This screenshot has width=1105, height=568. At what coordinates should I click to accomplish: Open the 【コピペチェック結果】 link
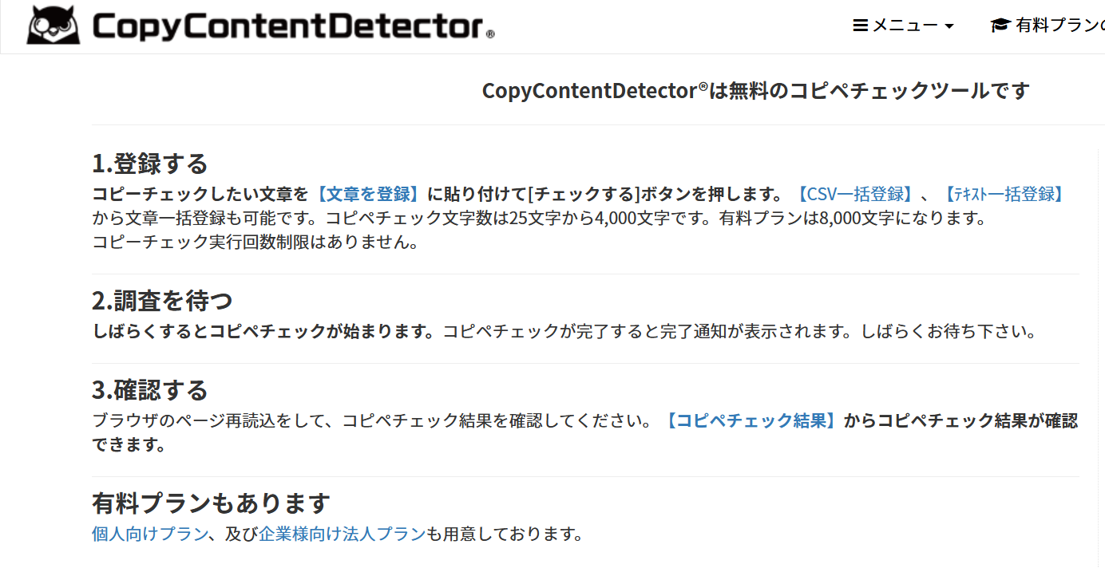coord(751,421)
